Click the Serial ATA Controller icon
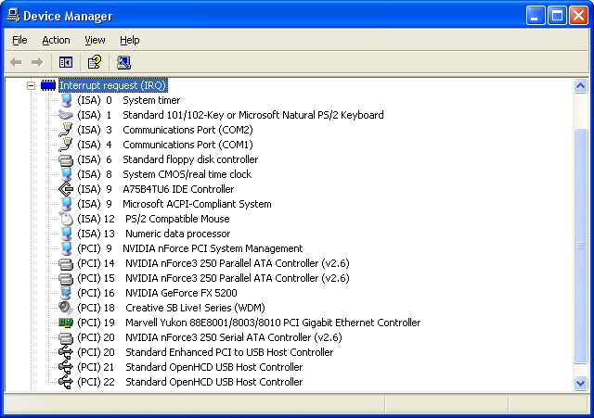594x418 pixels. pyautogui.click(x=66, y=337)
